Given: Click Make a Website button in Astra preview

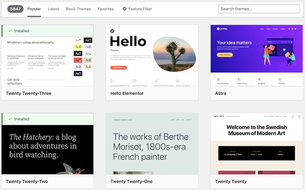Looking at the screenshot, I should click(225, 55).
